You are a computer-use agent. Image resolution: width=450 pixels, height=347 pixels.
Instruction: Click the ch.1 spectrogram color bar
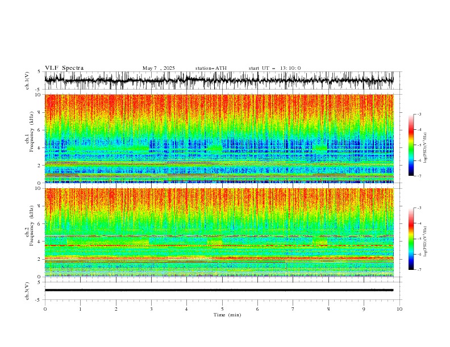click(411, 145)
